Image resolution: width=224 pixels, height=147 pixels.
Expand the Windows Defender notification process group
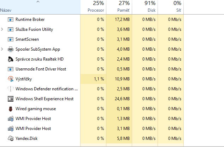click(2, 89)
